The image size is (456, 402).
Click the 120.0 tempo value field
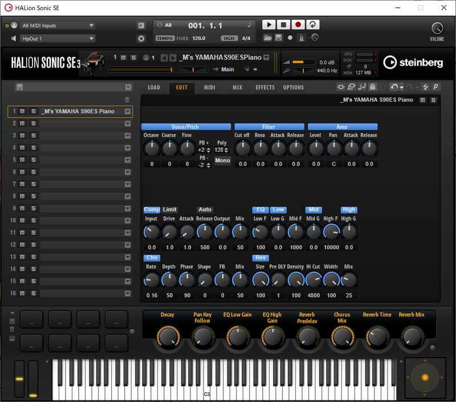199,38
